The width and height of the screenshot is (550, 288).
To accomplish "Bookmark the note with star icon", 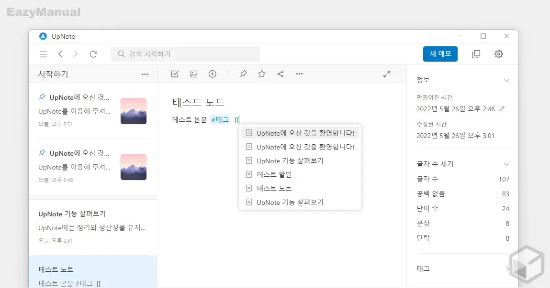I will click(x=262, y=74).
